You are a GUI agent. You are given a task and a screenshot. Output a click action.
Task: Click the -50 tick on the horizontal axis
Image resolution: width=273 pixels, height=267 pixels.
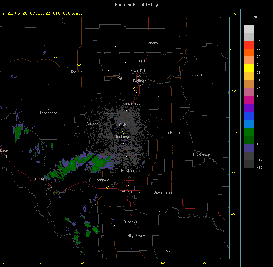[x=81, y=263]
